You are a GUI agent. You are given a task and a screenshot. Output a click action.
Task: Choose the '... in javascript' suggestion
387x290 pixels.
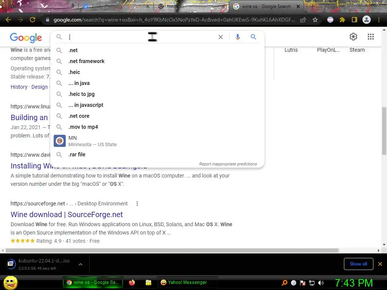pyautogui.click(x=157, y=105)
